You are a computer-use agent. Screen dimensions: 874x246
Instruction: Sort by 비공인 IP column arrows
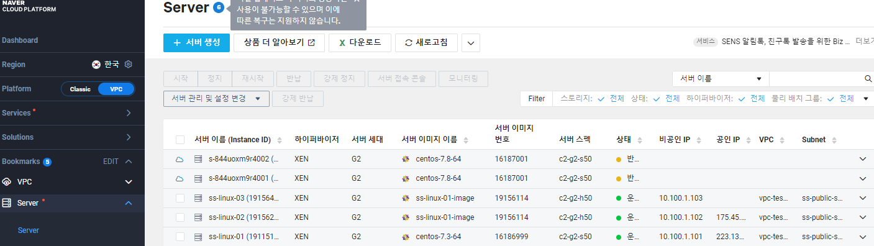(699, 140)
